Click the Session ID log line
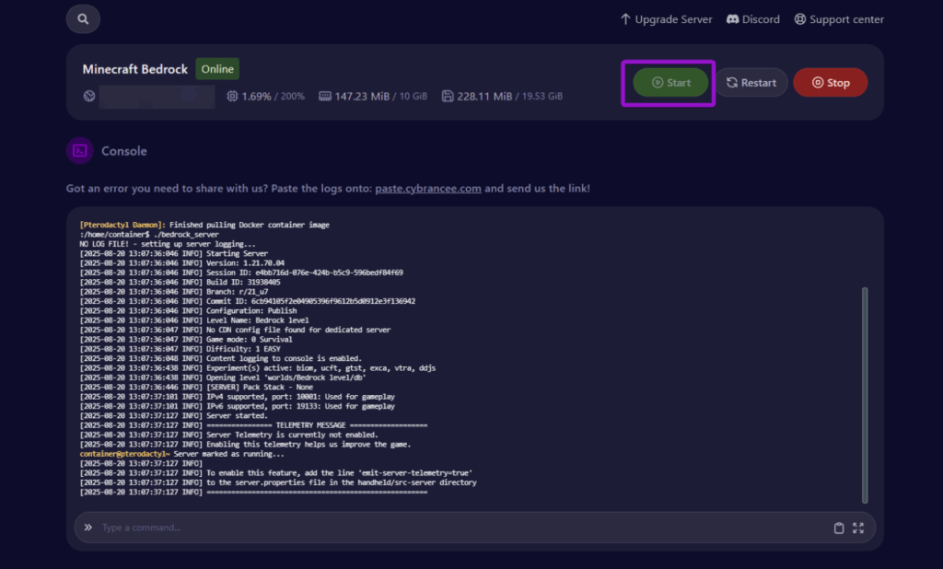This screenshot has height=569, width=943. [x=241, y=273]
